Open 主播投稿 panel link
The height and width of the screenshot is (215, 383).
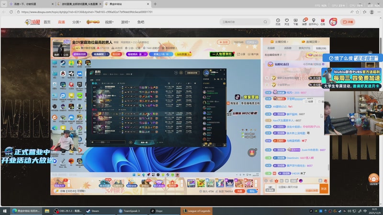coord(279,42)
